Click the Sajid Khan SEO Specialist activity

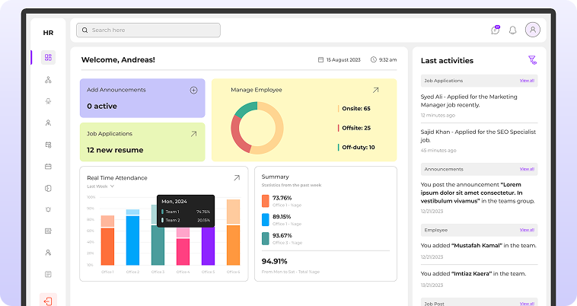[x=479, y=141]
